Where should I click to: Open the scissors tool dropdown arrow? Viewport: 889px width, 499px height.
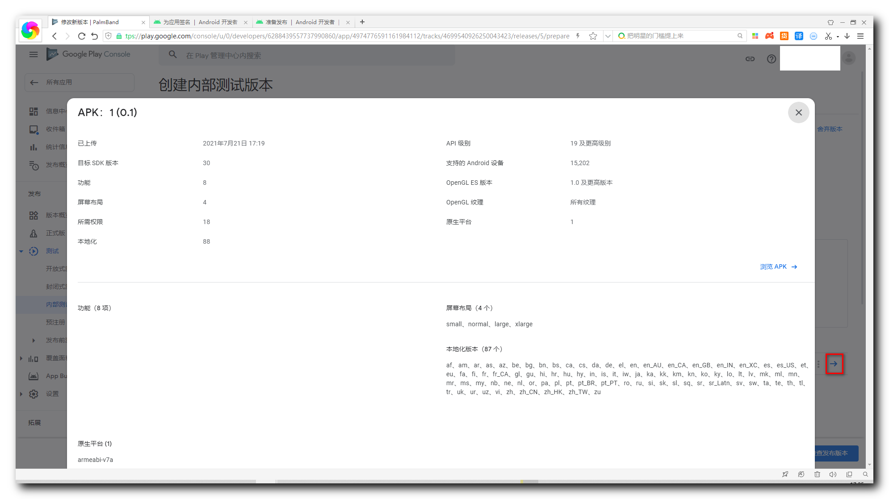[x=838, y=37]
